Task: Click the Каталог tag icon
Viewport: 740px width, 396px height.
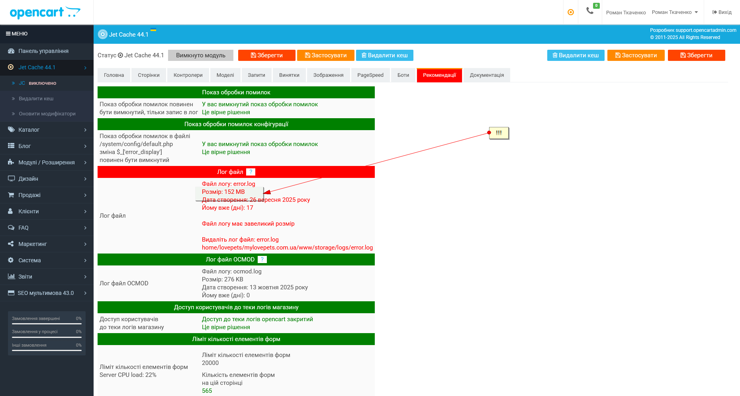Action: point(11,130)
